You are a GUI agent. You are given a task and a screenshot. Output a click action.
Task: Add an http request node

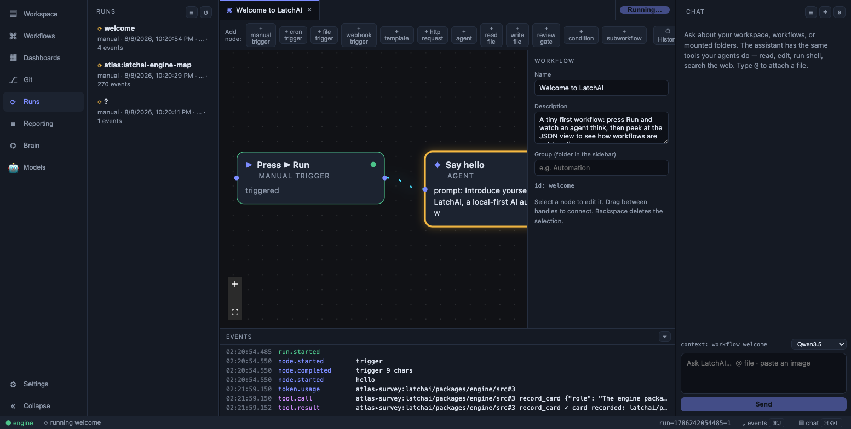[x=433, y=35]
